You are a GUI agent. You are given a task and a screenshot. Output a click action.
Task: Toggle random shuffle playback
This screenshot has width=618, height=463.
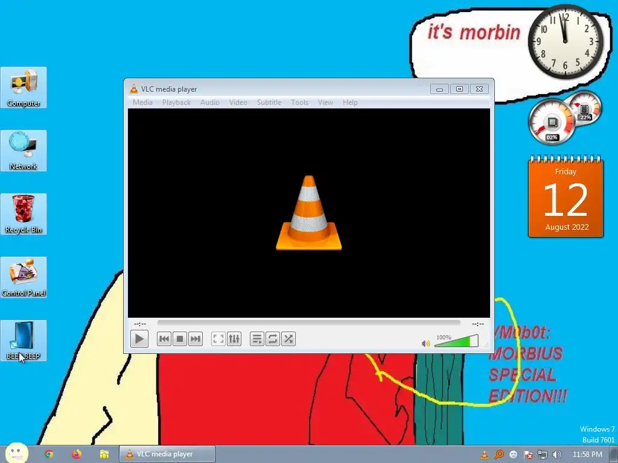(288, 339)
